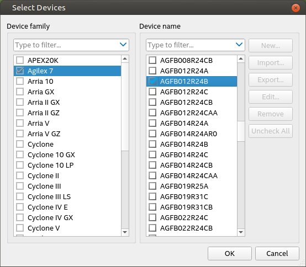Image resolution: width=306 pixels, height=267 pixels.
Task: Uncheck the AGFB012R24B device
Action: click(152, 81)
